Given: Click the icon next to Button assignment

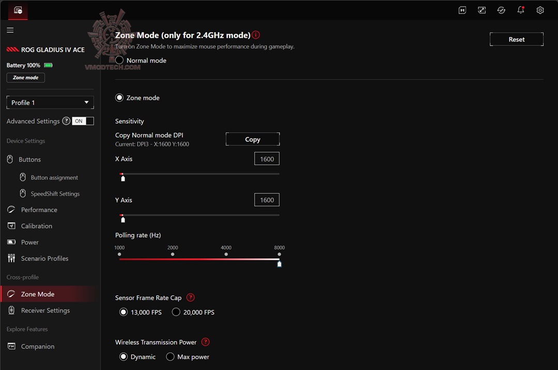Looking at the screenshot, I should pyautogui.click(x=23, y=177).
